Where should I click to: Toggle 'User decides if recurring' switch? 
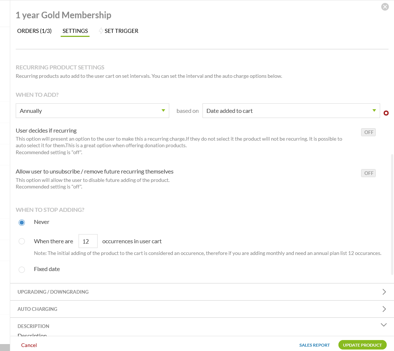coord(368,132)
